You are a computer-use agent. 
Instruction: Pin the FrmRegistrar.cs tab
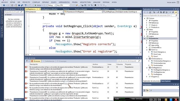[37, 9]
